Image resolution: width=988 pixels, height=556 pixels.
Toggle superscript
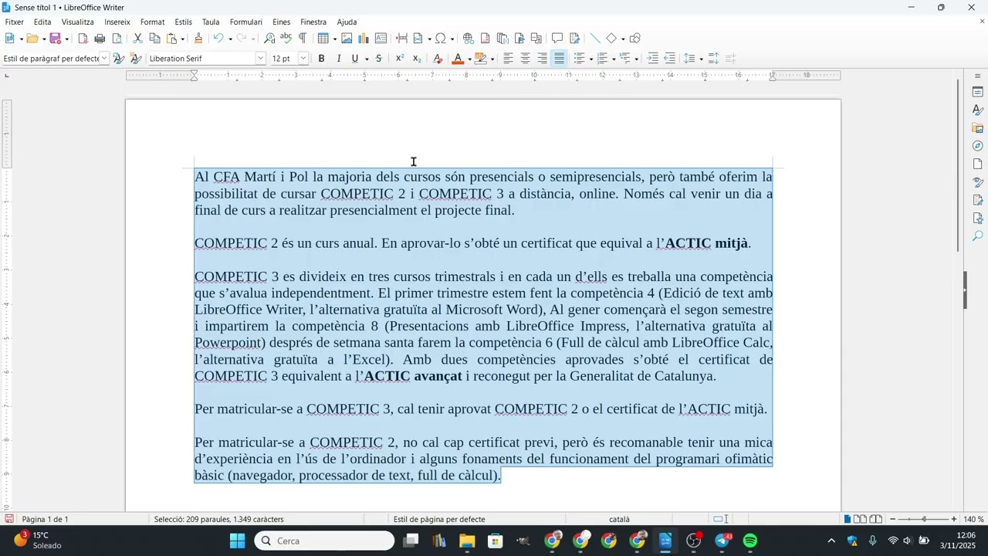coord(400,59)
